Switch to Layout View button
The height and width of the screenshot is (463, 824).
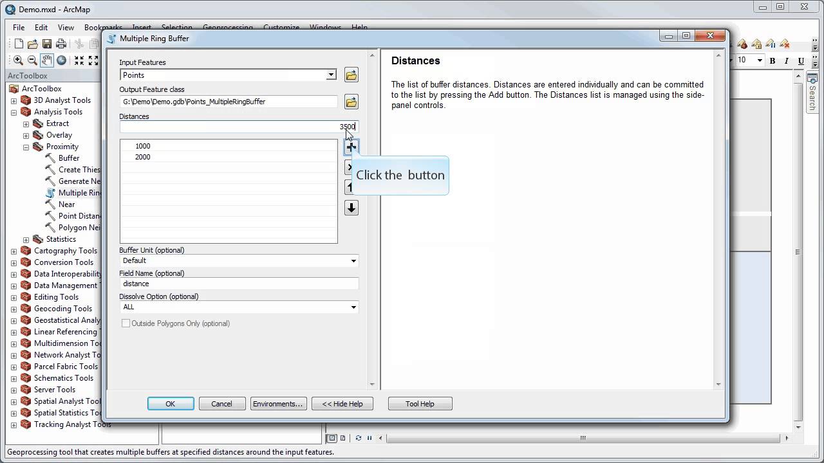pos(342,438)
